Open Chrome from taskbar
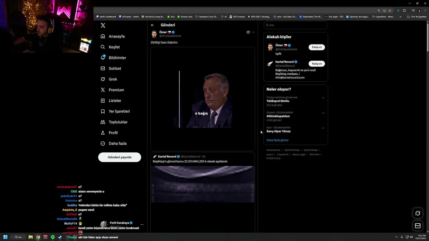429x241 pixels. tap(38, 237)
